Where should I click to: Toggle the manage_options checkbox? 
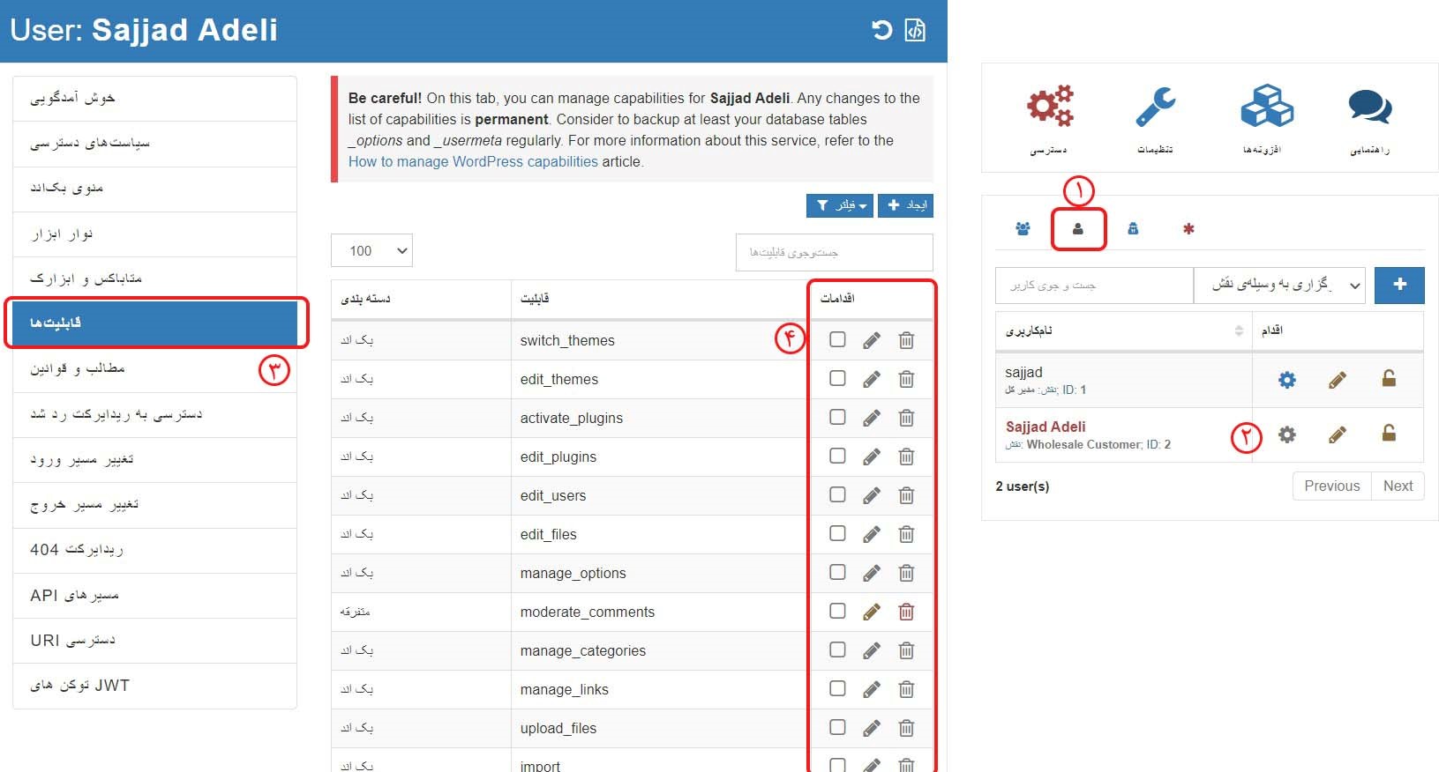pos(837,572)
